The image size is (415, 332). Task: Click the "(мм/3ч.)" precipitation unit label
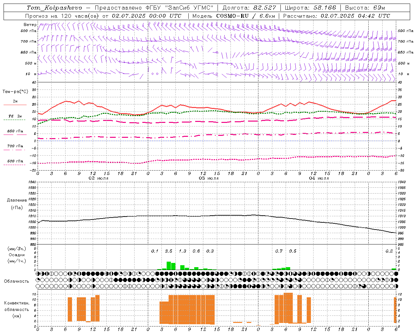click(17, 249)
